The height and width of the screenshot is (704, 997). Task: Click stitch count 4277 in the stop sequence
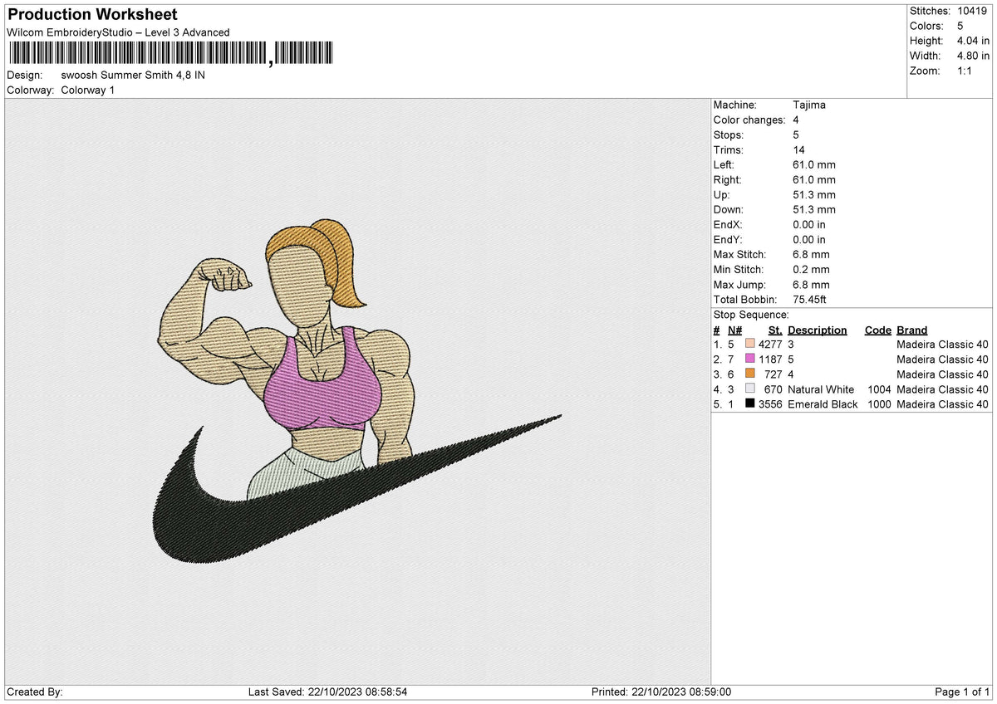771,345
